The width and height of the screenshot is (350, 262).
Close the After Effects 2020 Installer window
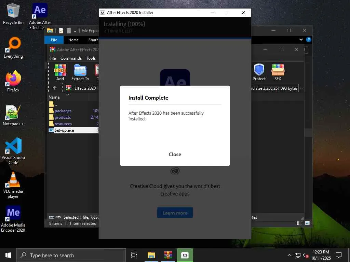pos(243,13)
